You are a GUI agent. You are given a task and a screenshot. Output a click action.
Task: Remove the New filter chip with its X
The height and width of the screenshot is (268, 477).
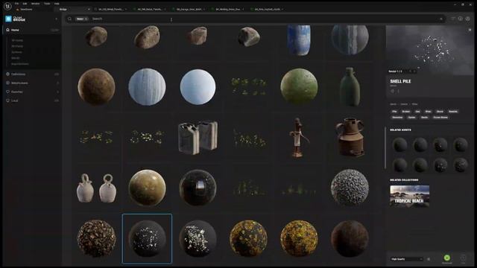[86, 19]
